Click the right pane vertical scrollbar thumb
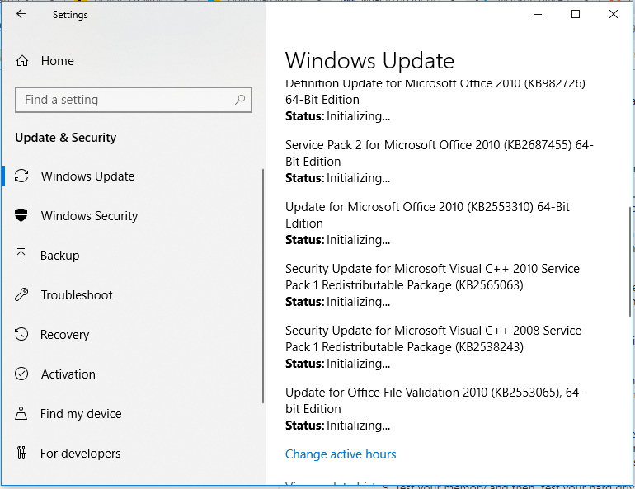The image size is (635, 489). coord(630,261)
